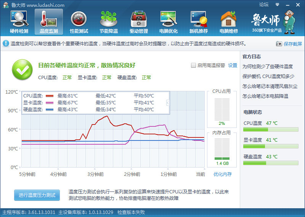Open log entry 为何检测少了些硬件温度
The width and height of the screenshot is (305, 217).
point(268,67)
